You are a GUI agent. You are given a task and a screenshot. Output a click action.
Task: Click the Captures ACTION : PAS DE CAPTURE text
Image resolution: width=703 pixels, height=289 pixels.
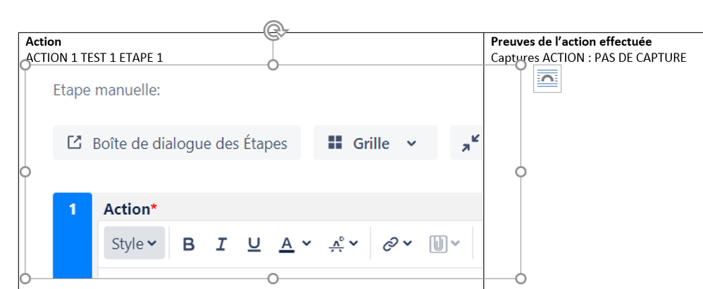tap(589, 57)
